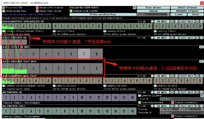The height and width of the screenshot is (119, 204).
Task: Click the Enter product key button
Action: [103, 14]
